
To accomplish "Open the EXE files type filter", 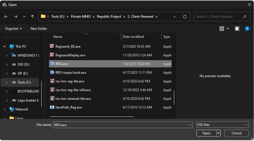I will (222, 125).
